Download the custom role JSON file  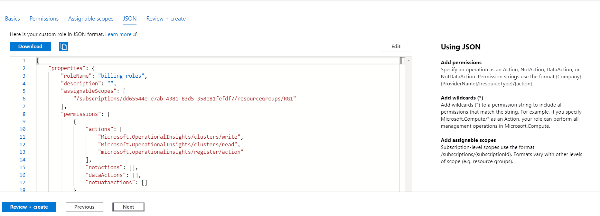coord(30,47)
